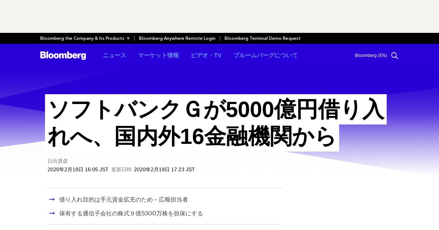Click the bullet 保有する通信子会社の株式

pos(131,213)
